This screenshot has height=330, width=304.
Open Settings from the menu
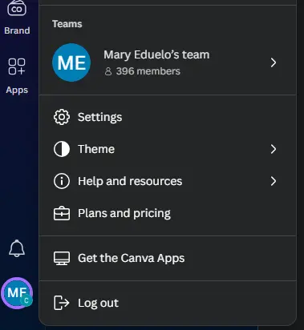click(x=168, y=117)
